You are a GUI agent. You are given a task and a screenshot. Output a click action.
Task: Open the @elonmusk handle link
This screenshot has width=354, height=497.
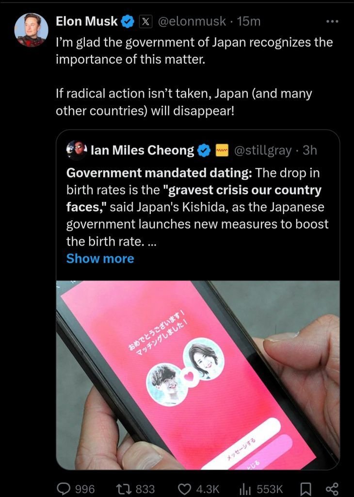click(x=192, y=21)
